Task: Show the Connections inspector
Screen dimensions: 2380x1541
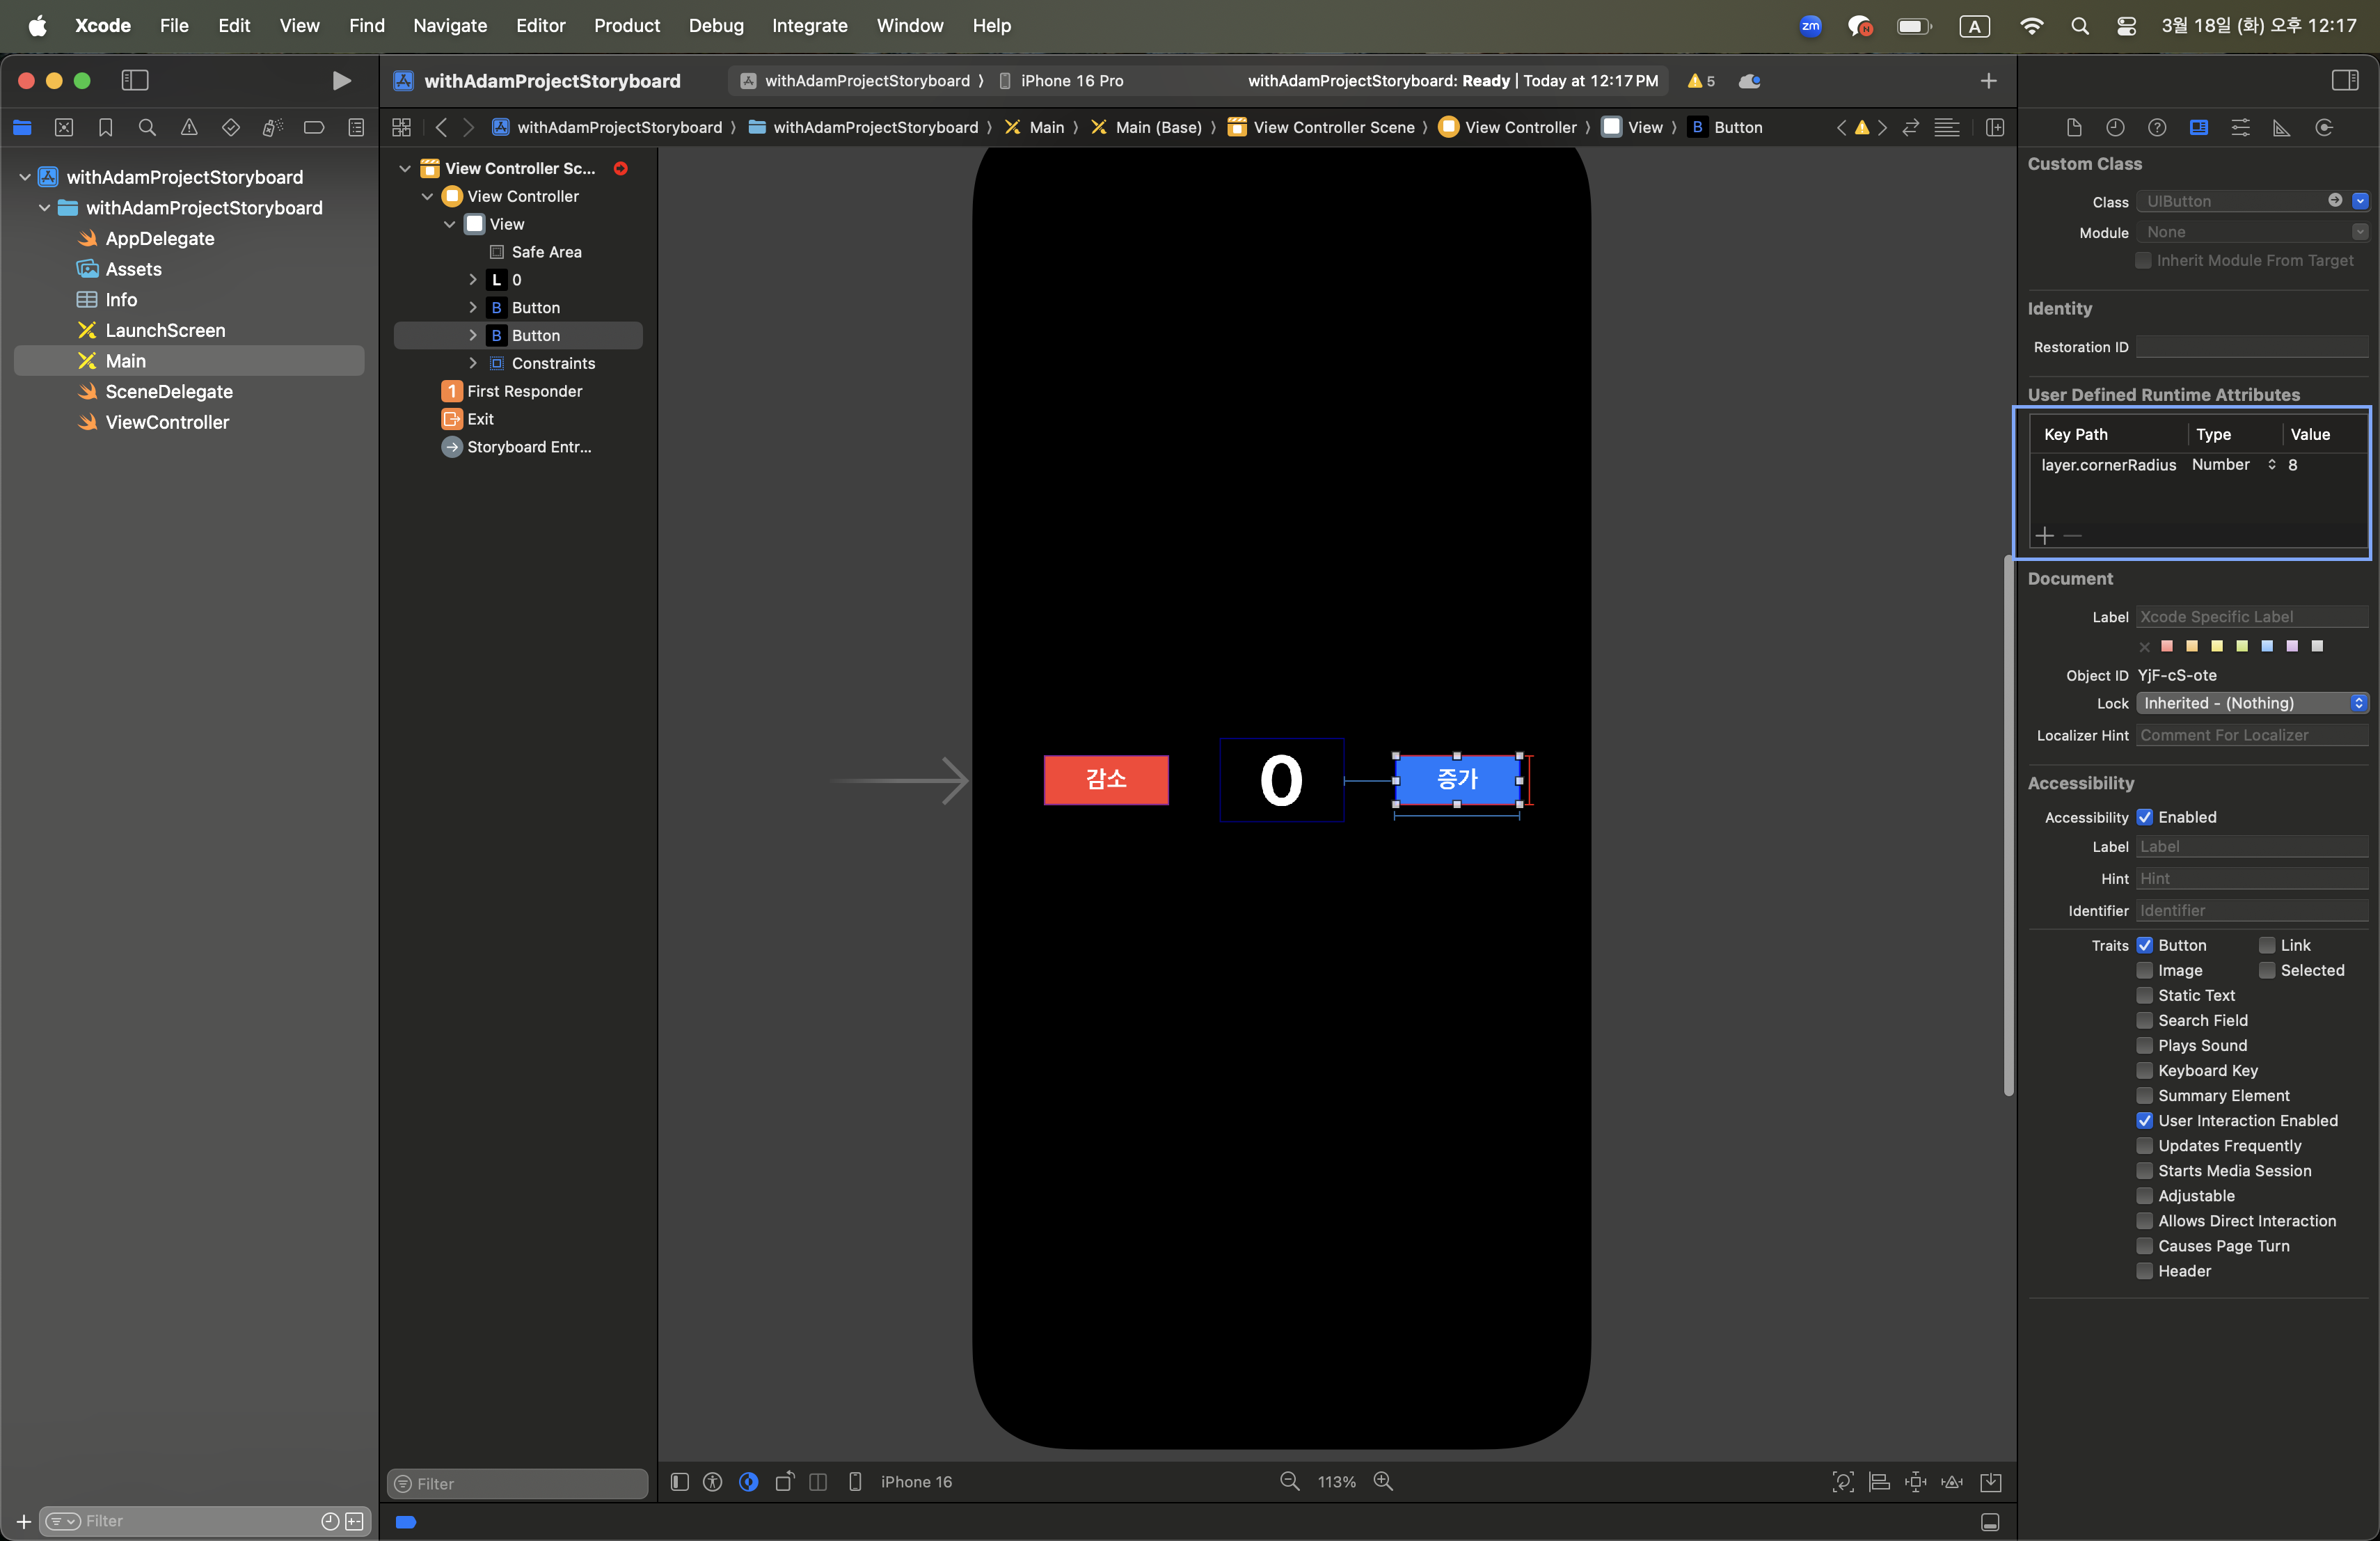Action: (x=2324, y=127)
